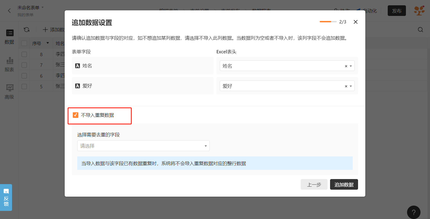Screen dimensions: 430x219
Task: Click the 添加数据 plus button
Action: coord(54,30)
